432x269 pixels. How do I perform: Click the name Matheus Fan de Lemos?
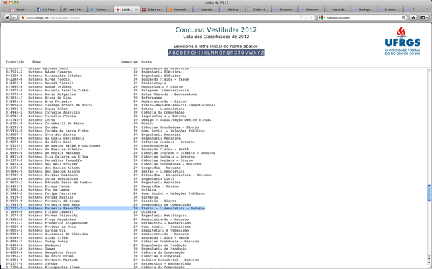(49, 190)
